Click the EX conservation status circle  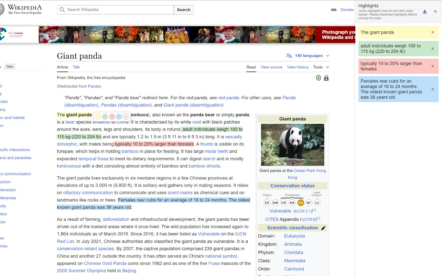[267, 203]
